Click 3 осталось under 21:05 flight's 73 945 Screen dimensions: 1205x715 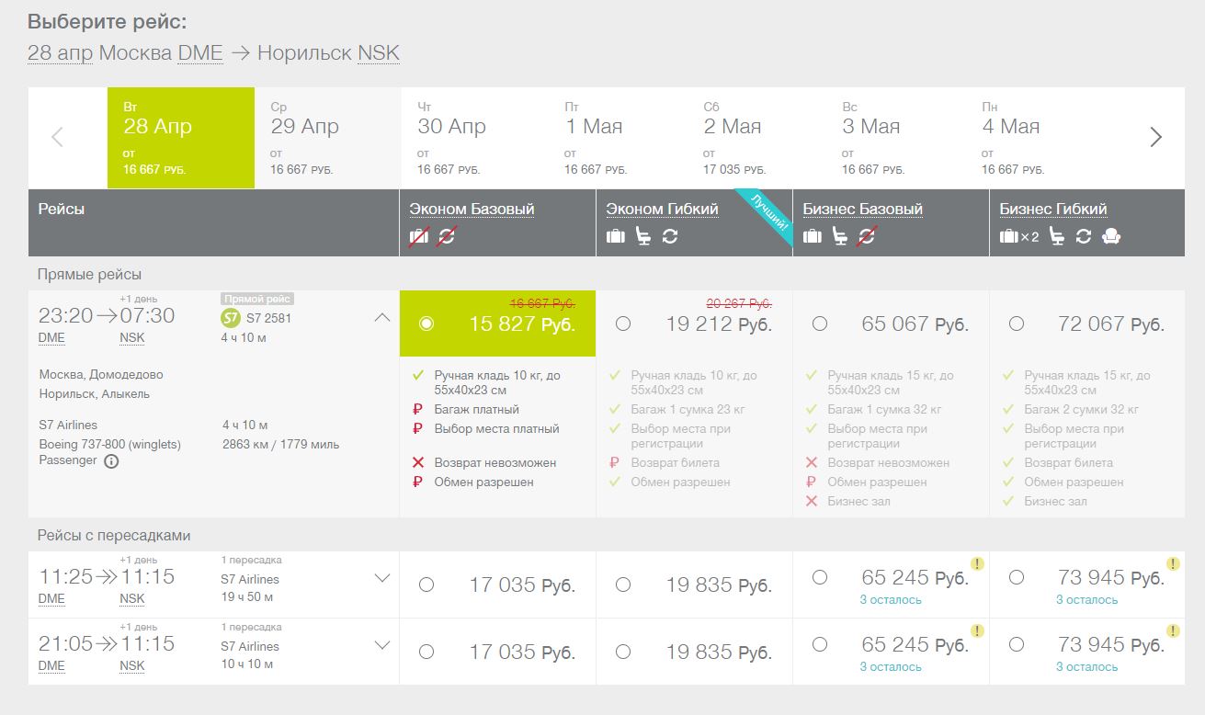coord(1087,667)
